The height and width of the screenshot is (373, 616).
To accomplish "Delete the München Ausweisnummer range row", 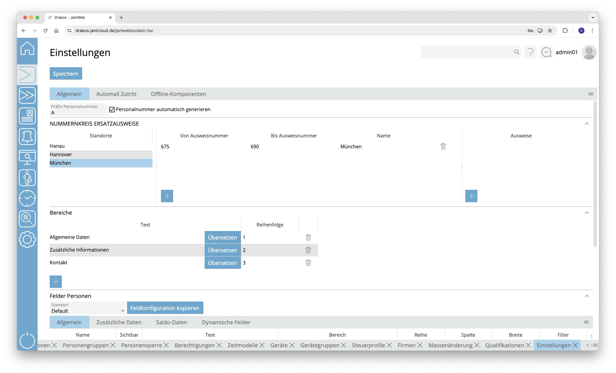I will pyautogui.click(x=443, y=147).
